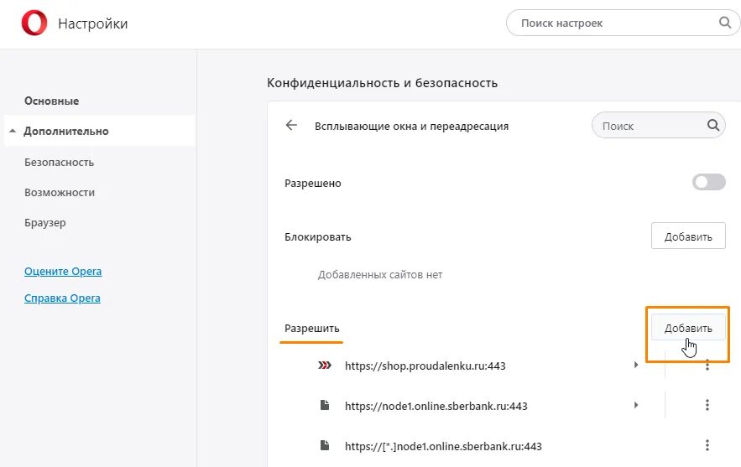
Task: Click Добавить next to Разрешить
Action: [688, 328]
